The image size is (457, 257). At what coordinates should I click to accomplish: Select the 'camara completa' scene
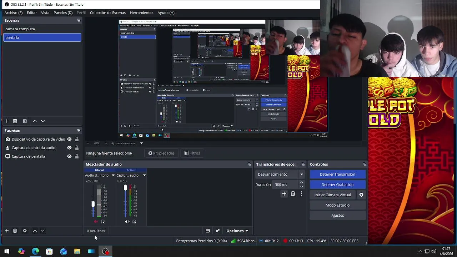[x=42, y=29]
